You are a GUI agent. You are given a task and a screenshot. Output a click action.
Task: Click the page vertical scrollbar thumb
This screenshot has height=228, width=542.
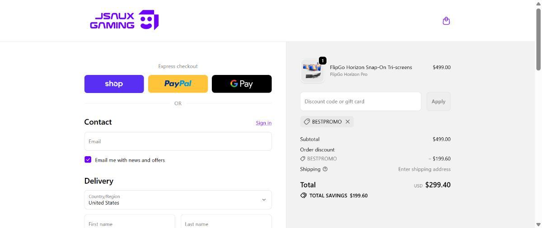(x=538, y=38)
